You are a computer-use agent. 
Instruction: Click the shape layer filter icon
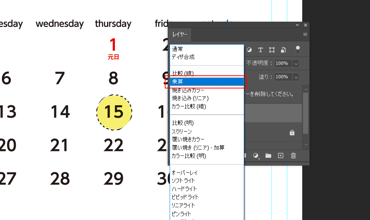click(272, 50)
